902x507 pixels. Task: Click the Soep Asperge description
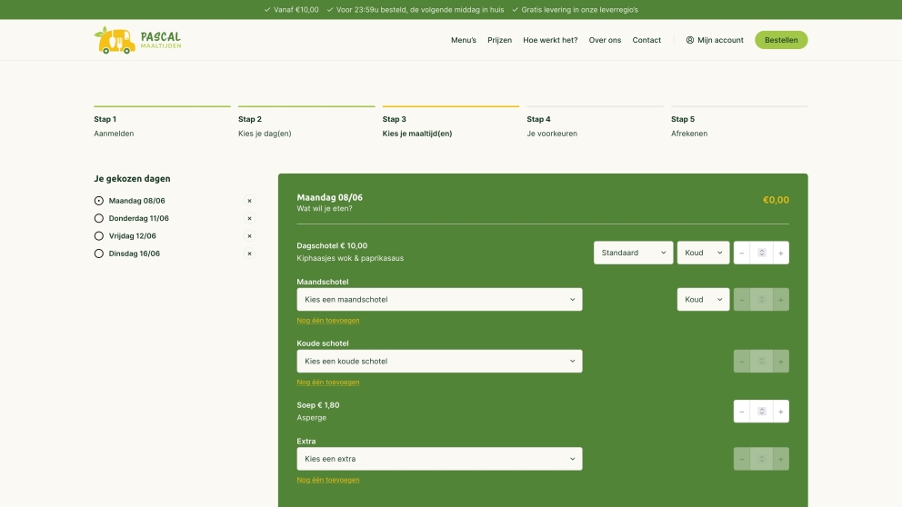(311, 418)
